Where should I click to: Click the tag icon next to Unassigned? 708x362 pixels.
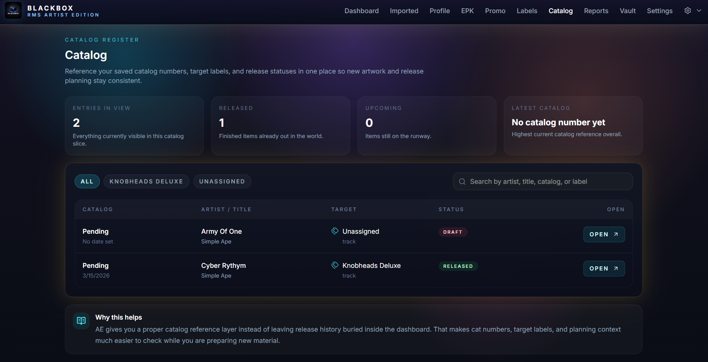(x=334, y=231)
